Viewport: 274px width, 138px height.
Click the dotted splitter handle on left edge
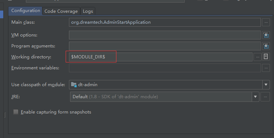click(x=5, y=115)
